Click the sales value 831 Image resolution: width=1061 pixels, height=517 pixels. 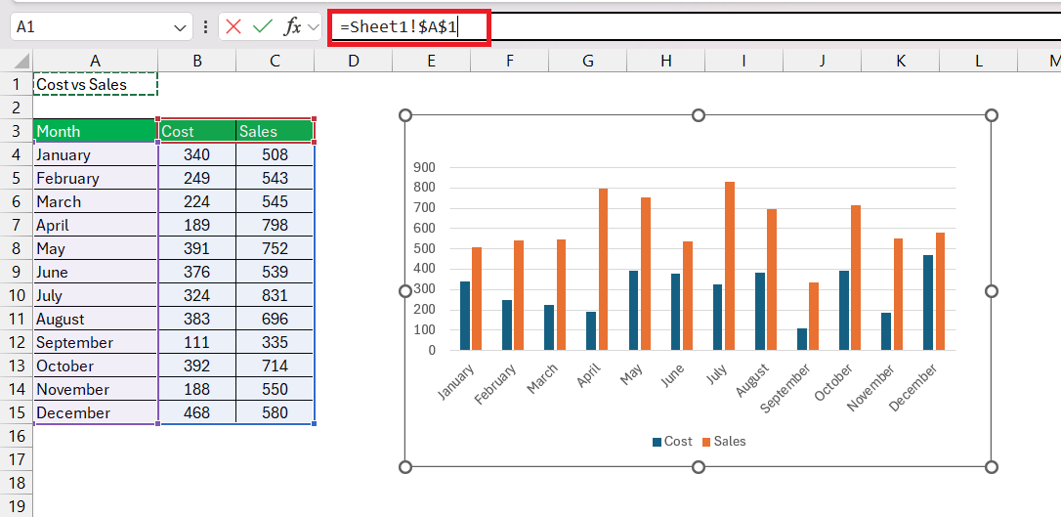(x=275, y=295)
